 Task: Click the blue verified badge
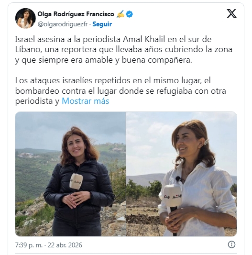130,14
